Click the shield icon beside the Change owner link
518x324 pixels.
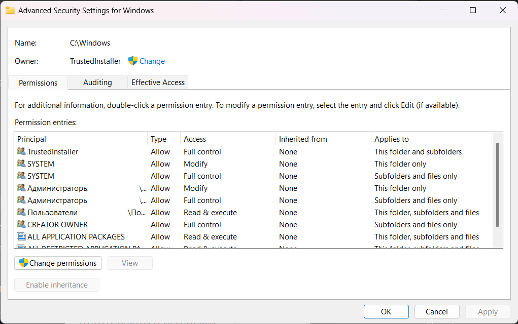coord(133,61)
